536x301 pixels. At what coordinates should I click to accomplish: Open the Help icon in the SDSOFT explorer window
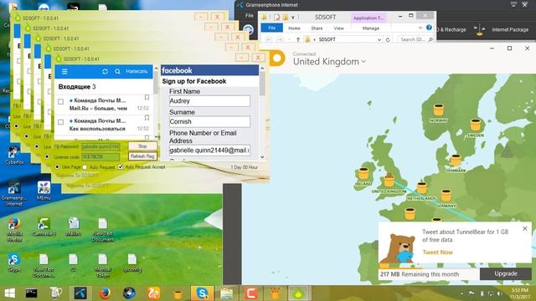[x=429, y=28]
